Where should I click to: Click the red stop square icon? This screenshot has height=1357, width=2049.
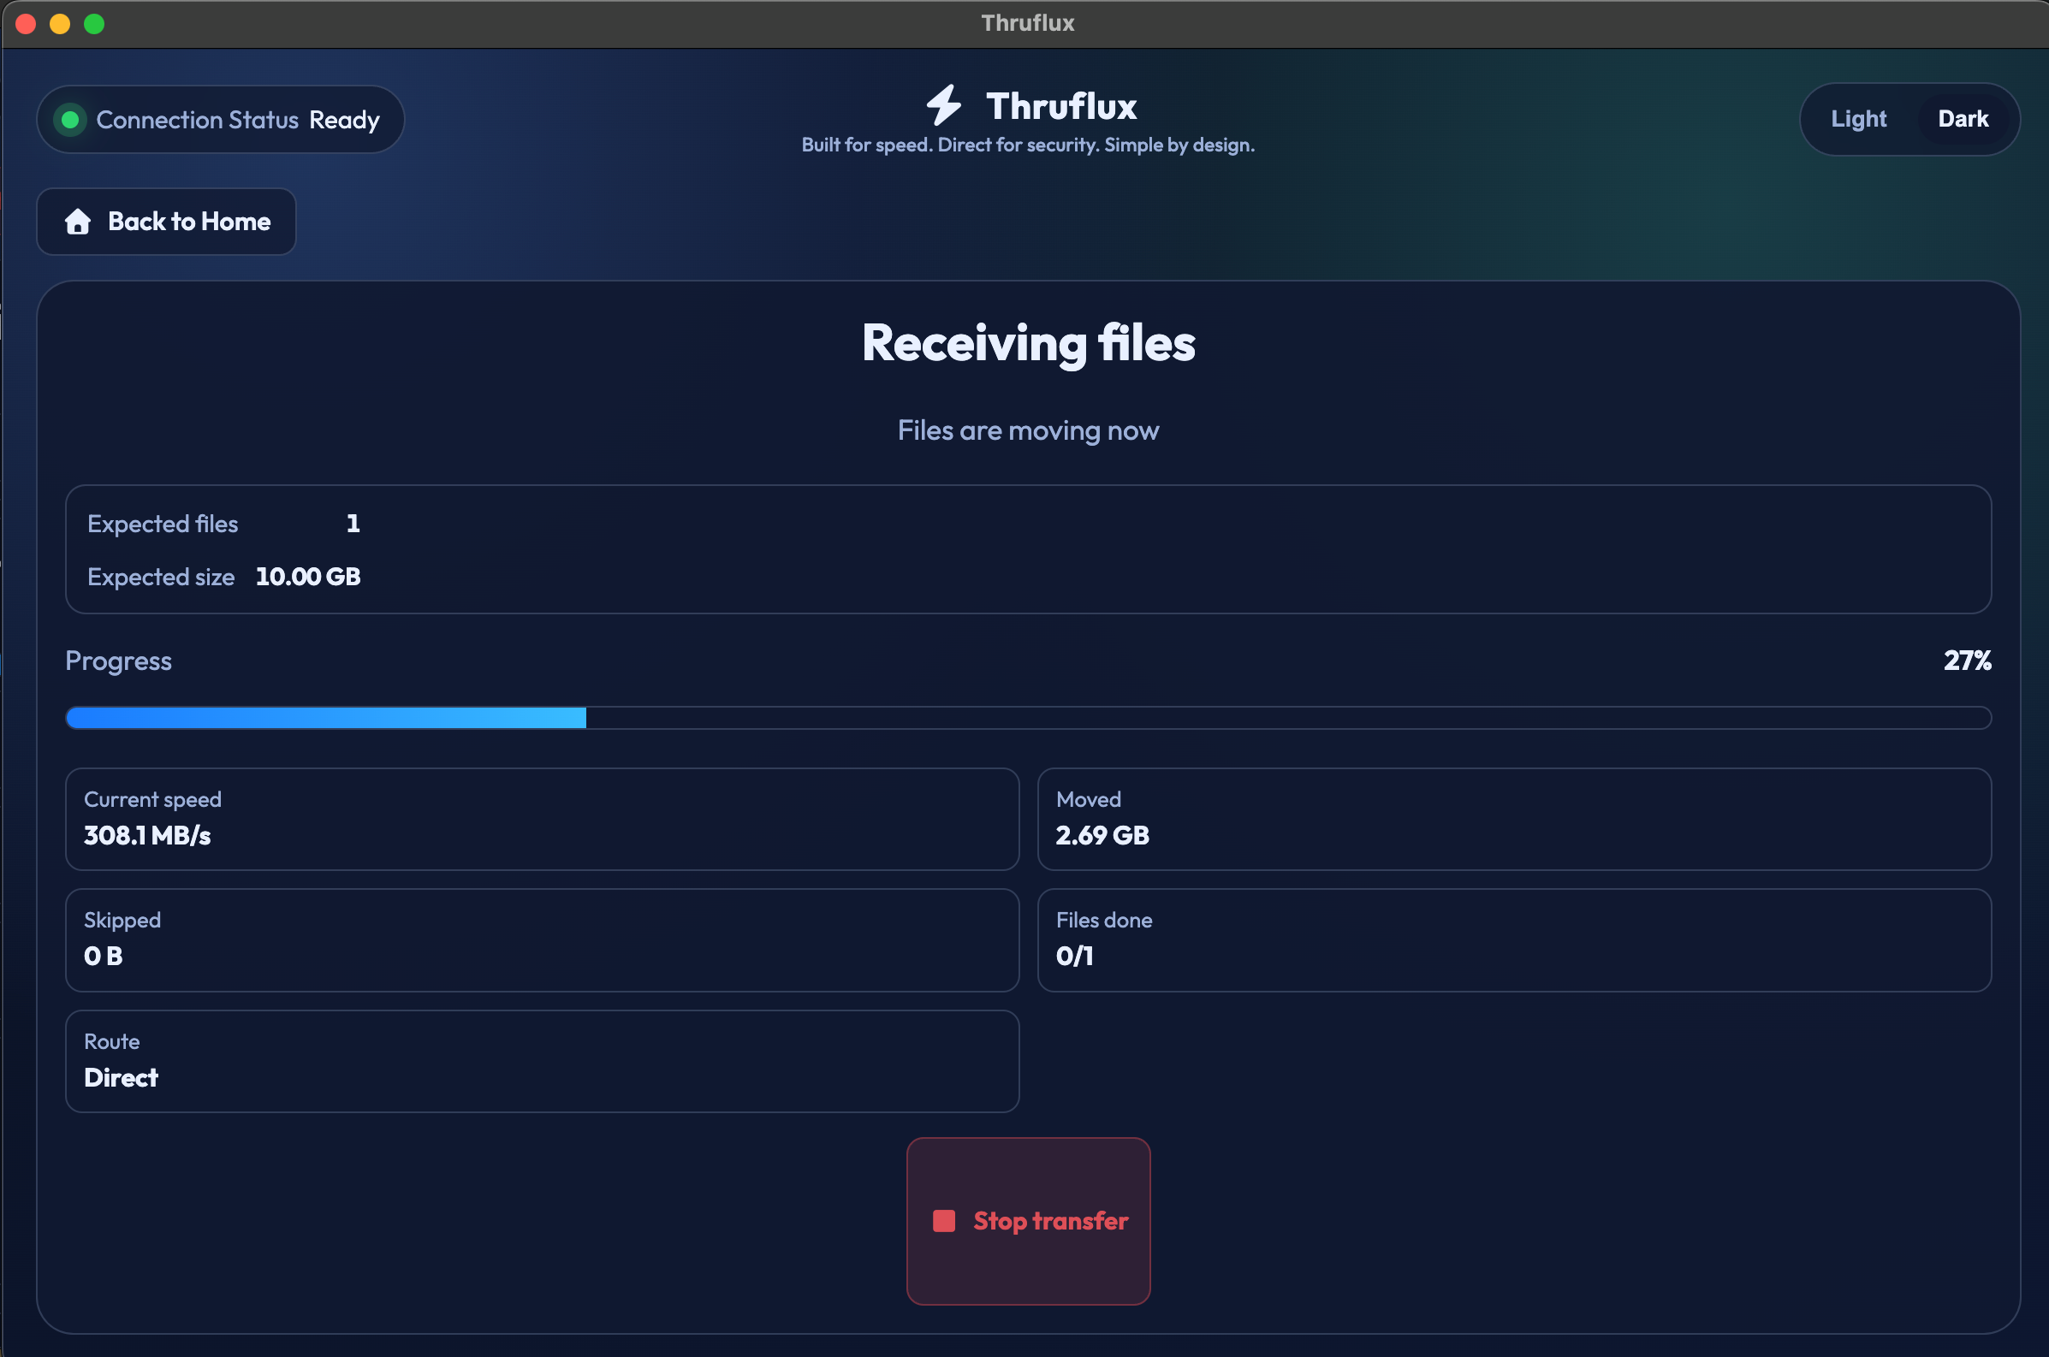943,1221
